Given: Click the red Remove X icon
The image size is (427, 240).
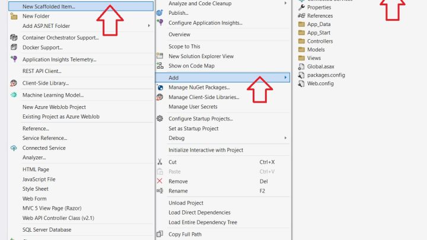Looking at the screenshot, I should pos(160,181).
